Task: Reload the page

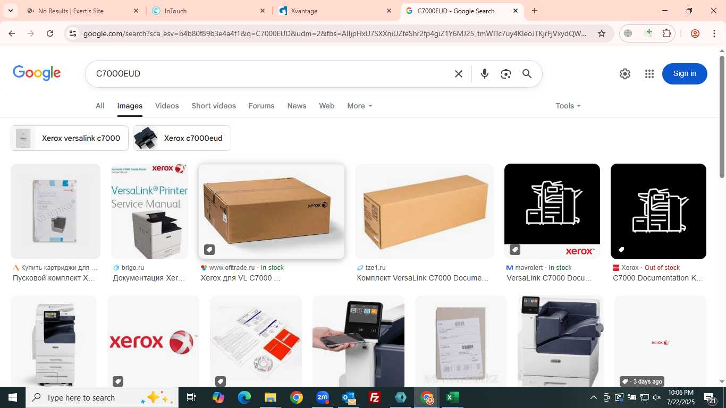Action: (50, 33)
